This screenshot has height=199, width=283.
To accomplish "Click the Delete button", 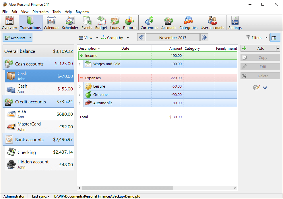I will point(260,76).
